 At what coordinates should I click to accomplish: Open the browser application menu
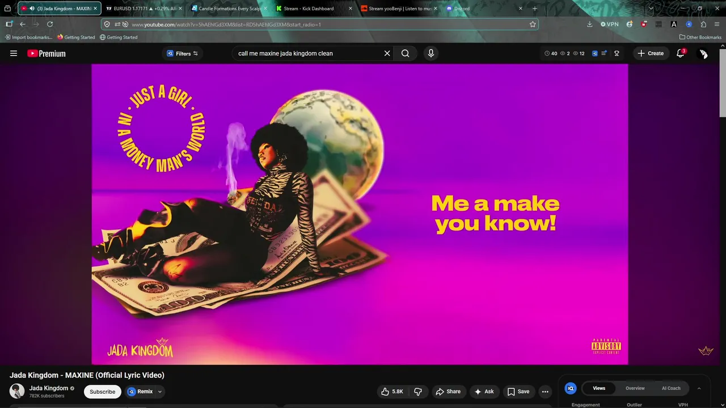[717, 24]
